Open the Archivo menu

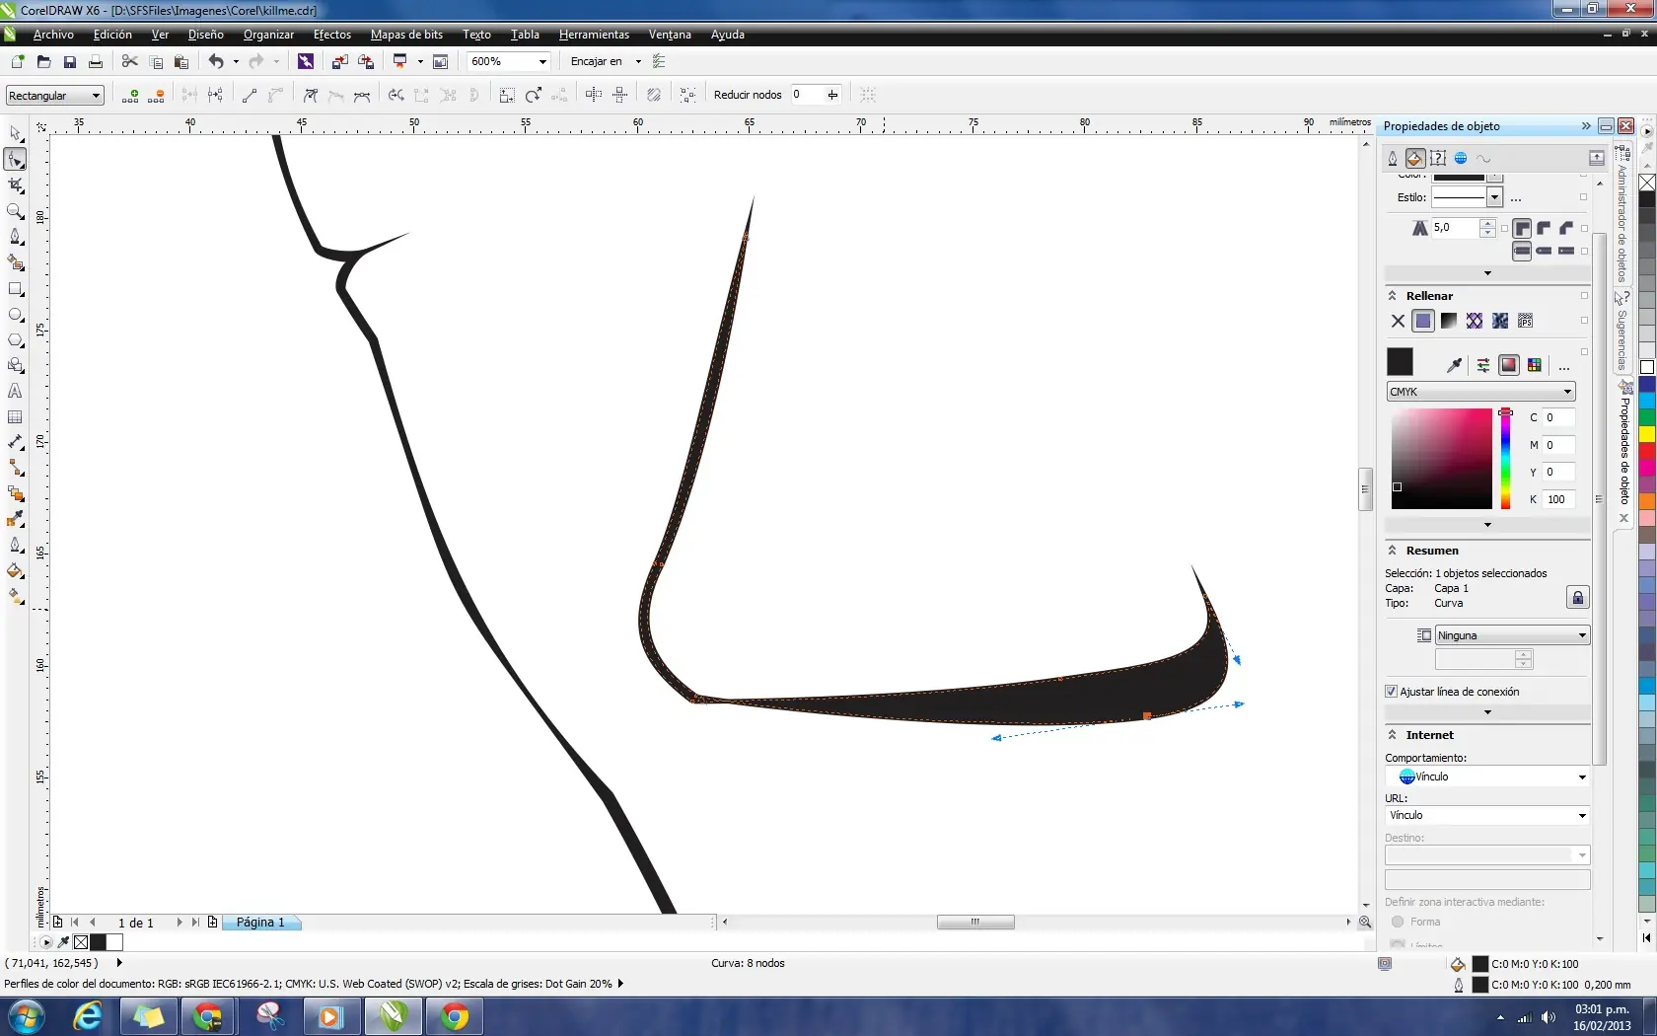53,35
